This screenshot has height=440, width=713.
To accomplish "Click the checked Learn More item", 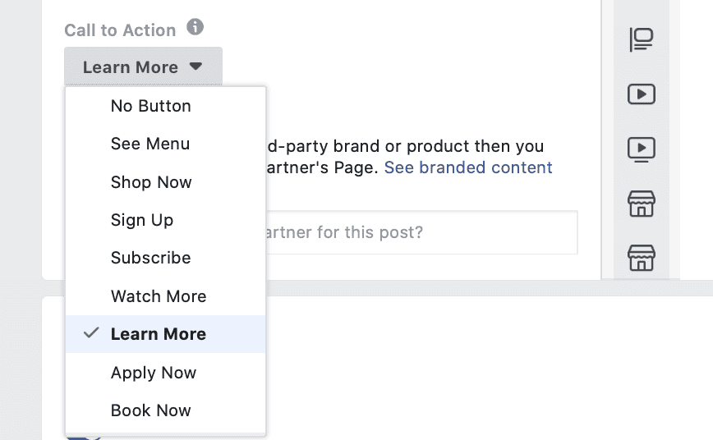I will point(166,334).
